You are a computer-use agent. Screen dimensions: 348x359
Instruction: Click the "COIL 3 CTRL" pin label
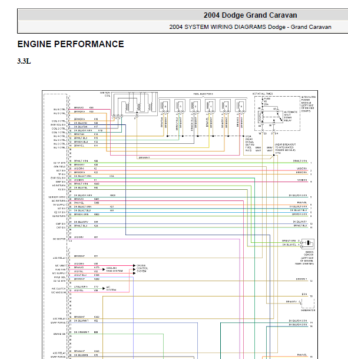[x=58, y=121]
